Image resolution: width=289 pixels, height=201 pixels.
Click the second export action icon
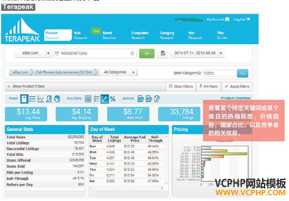coord(149,99)
